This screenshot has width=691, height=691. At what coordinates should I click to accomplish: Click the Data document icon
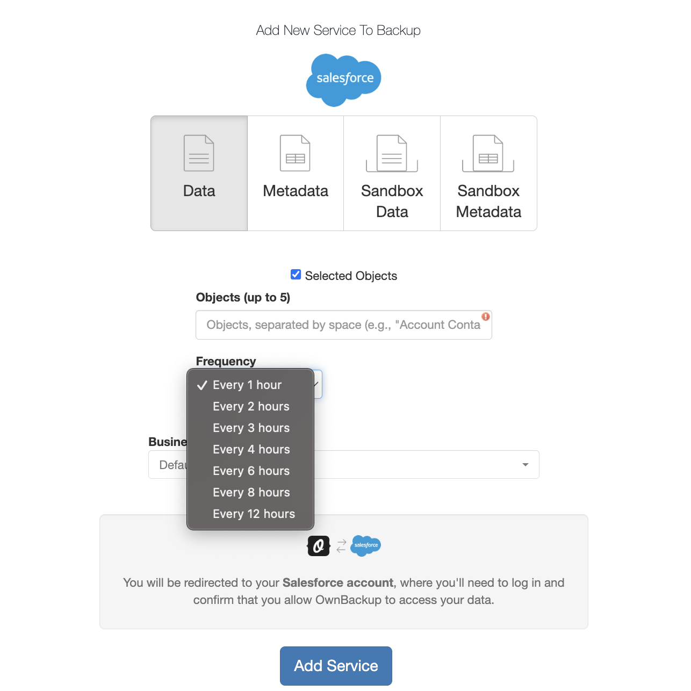coord(199,153)
